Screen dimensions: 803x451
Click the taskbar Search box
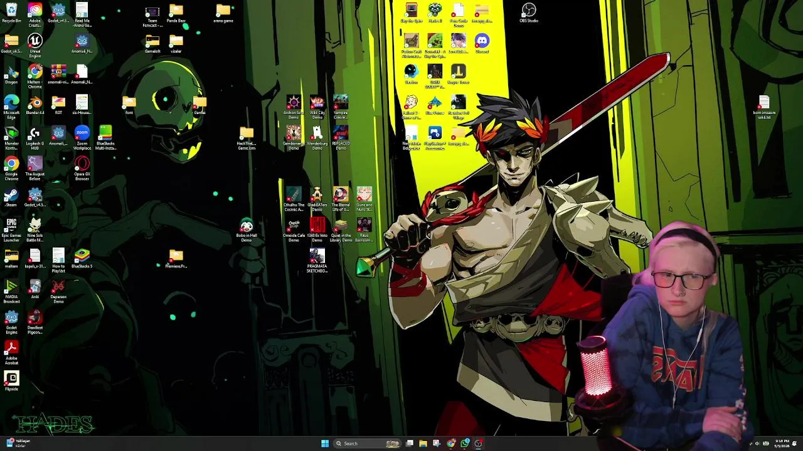click(x=368, y=443)
